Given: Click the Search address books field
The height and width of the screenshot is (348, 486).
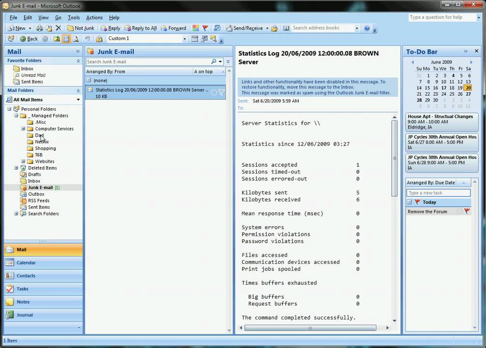Looking at the screenshot, I should (323, 28).
